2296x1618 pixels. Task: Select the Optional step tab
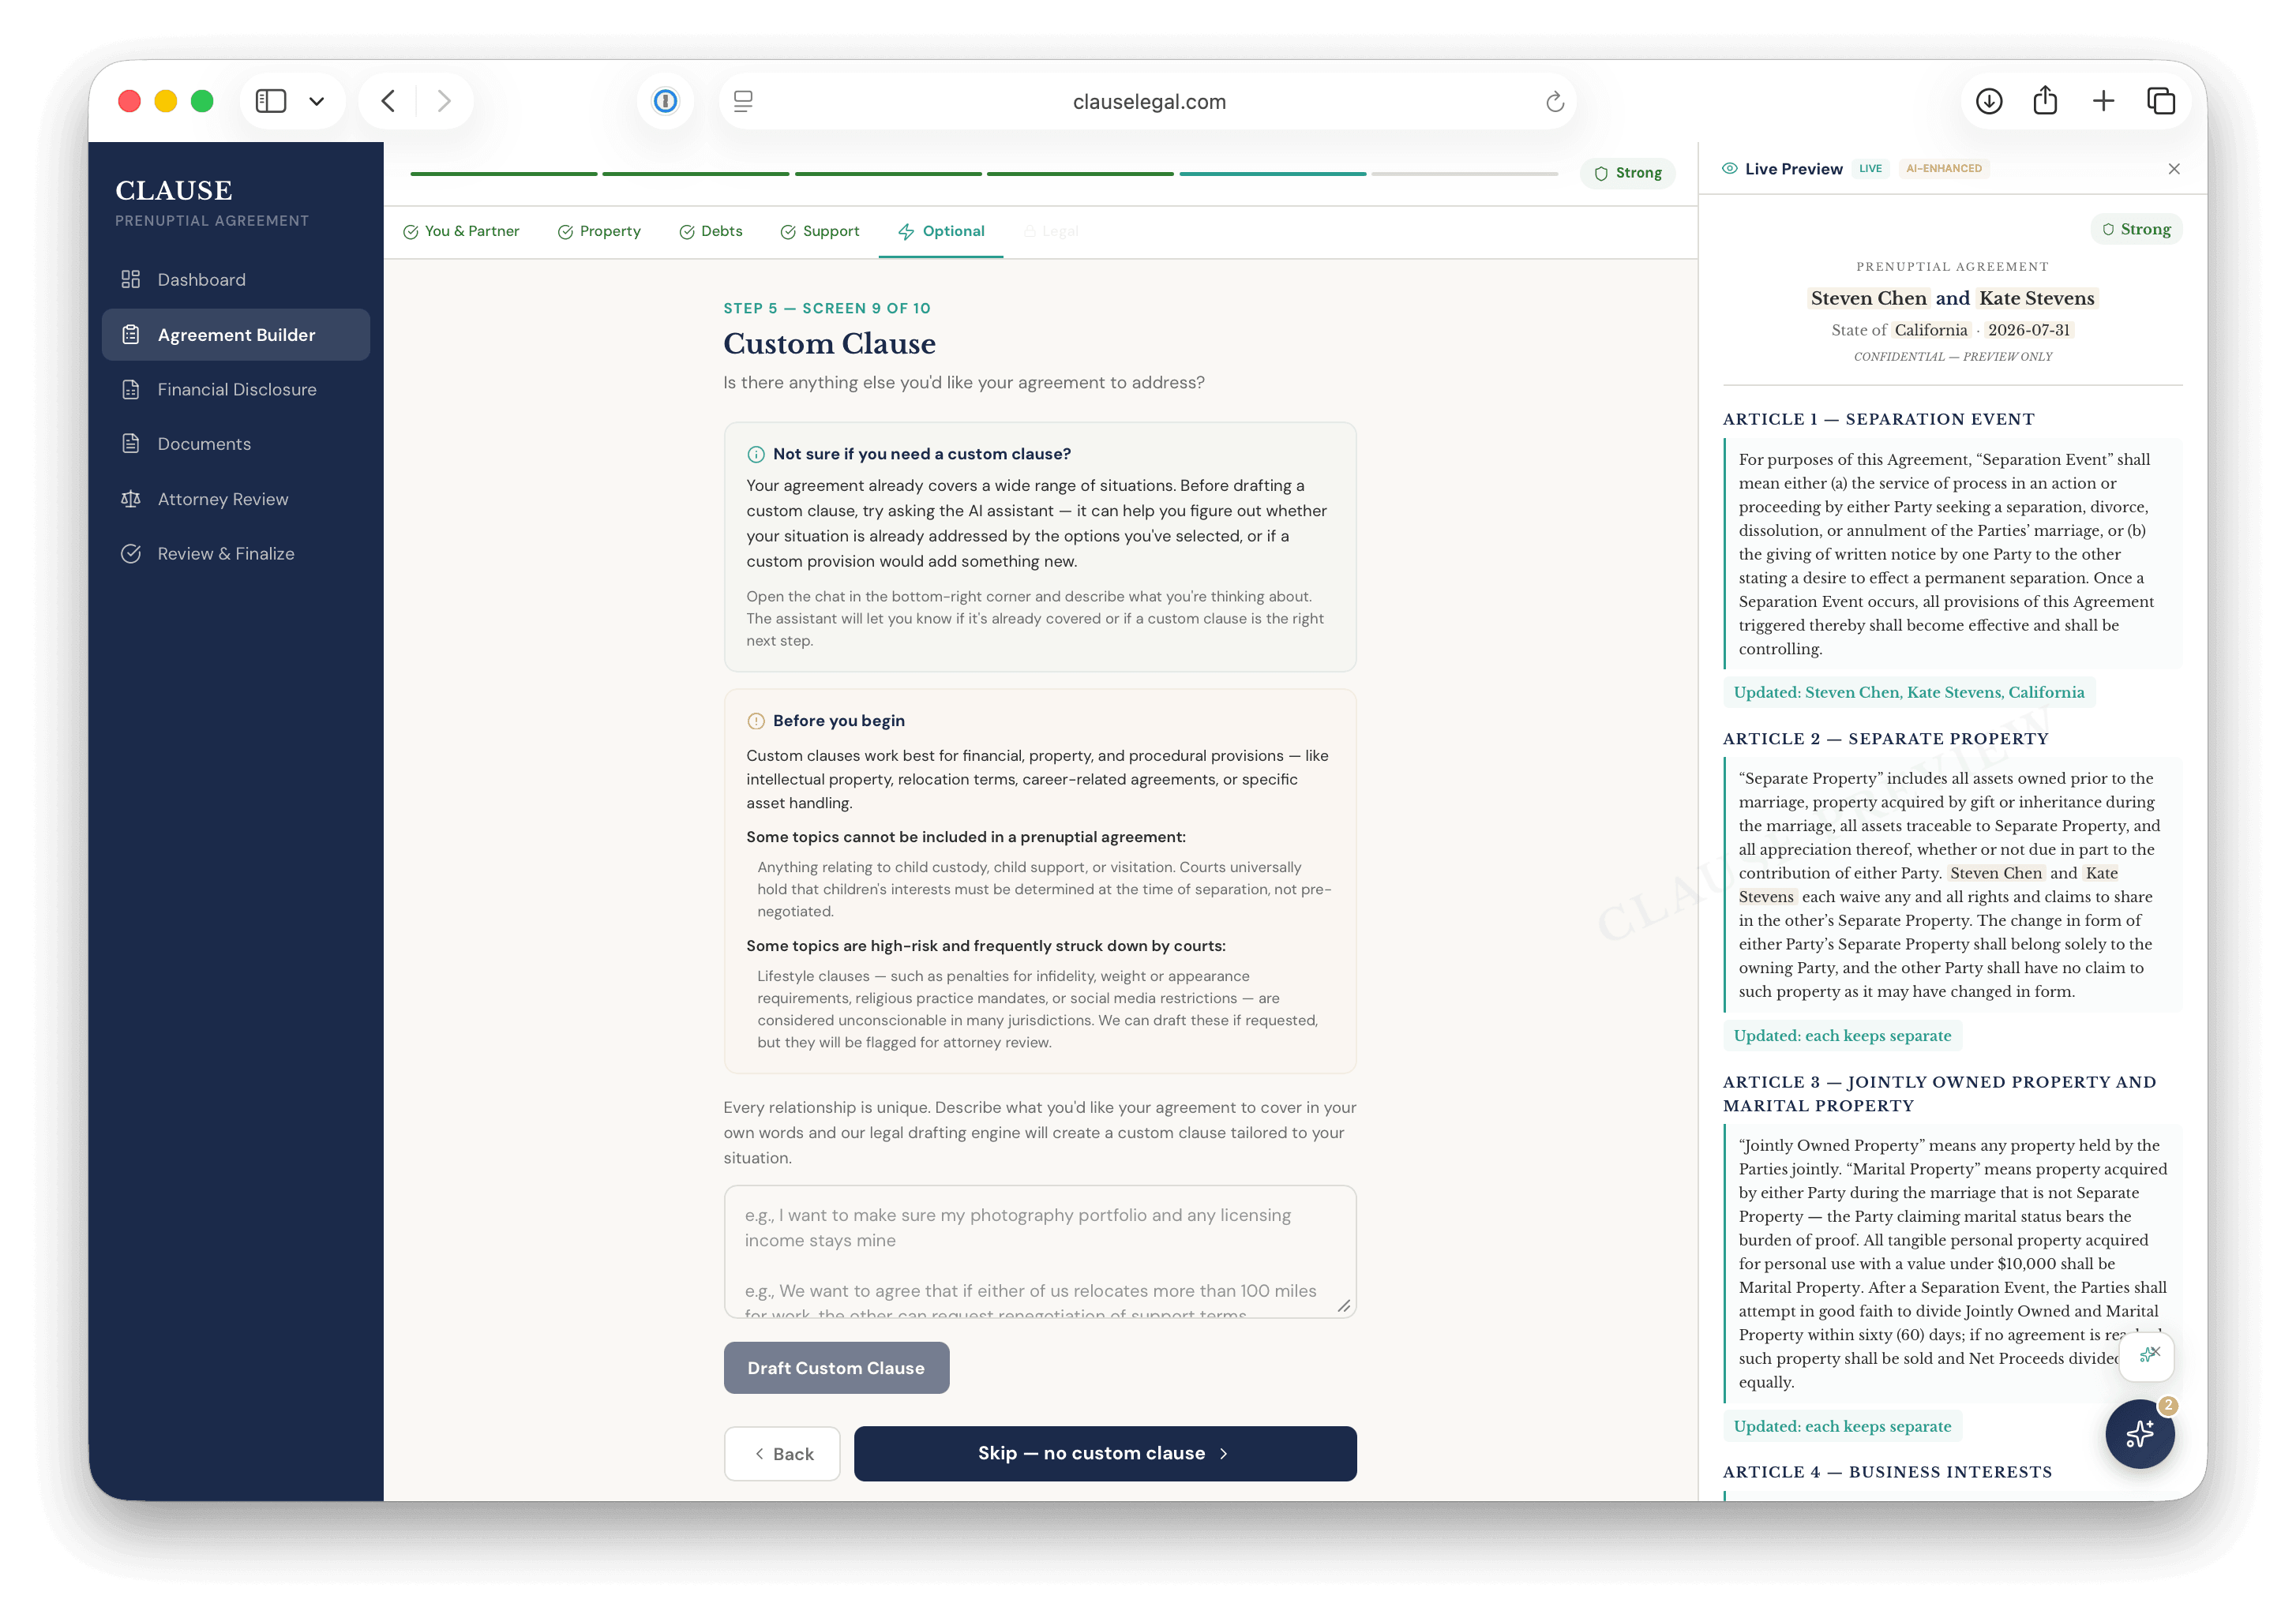coord(941,230)
